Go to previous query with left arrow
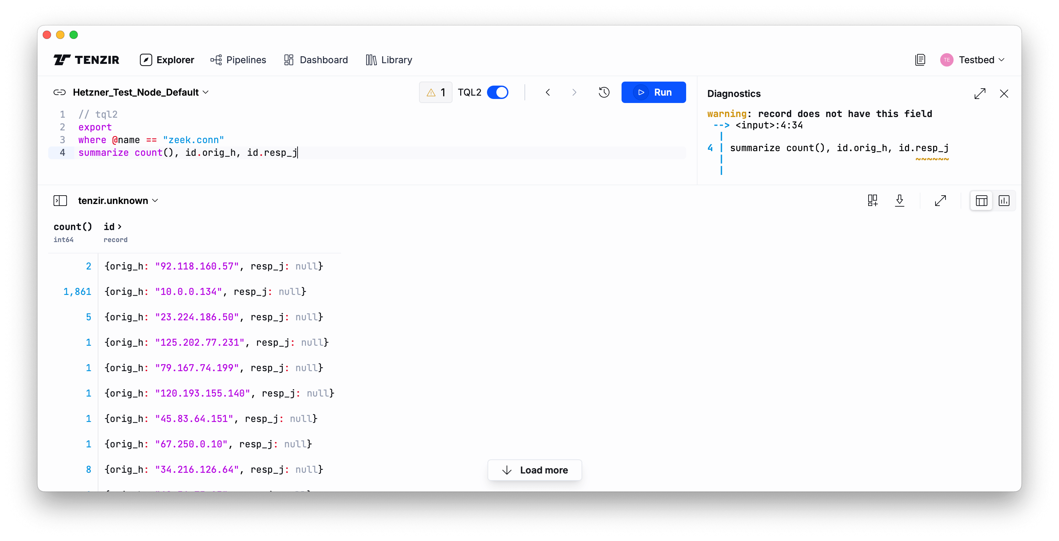The height and width of the screenshot is (541, 1059). coord(548,92)
